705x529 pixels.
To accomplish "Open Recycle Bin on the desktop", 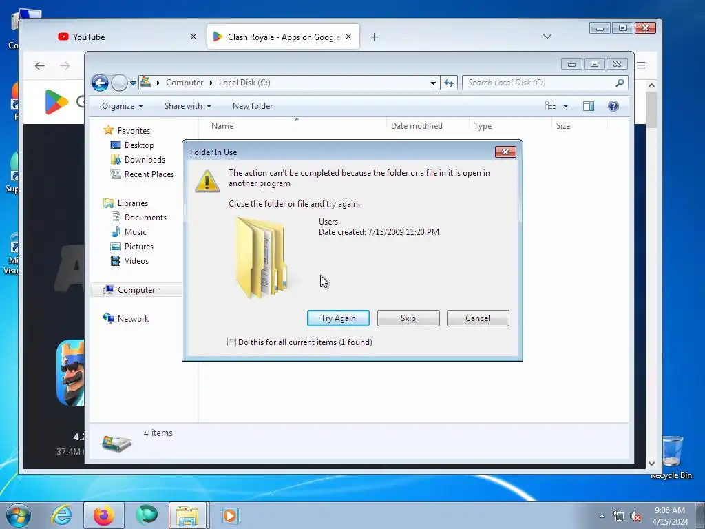I will pos(672,457).
